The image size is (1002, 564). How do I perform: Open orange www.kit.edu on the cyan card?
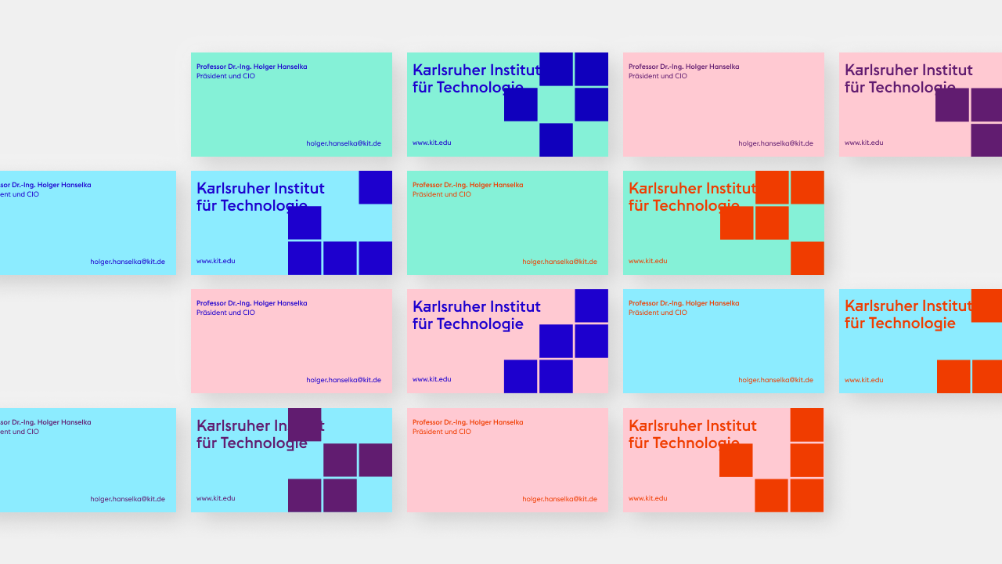tap(864, 380)
